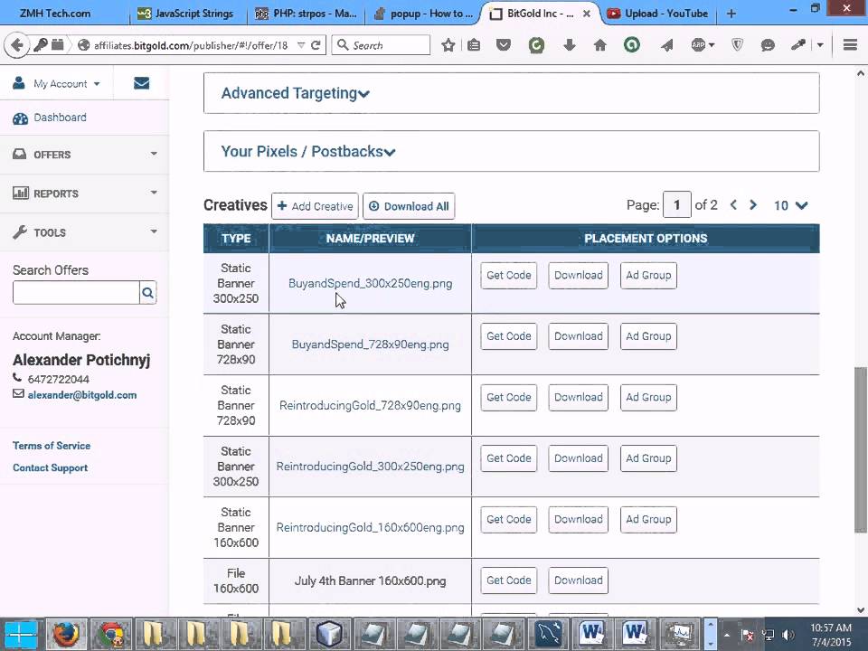Close the BitGold Inc tab
Screen dimensions: 868x651
coord(587,14)
